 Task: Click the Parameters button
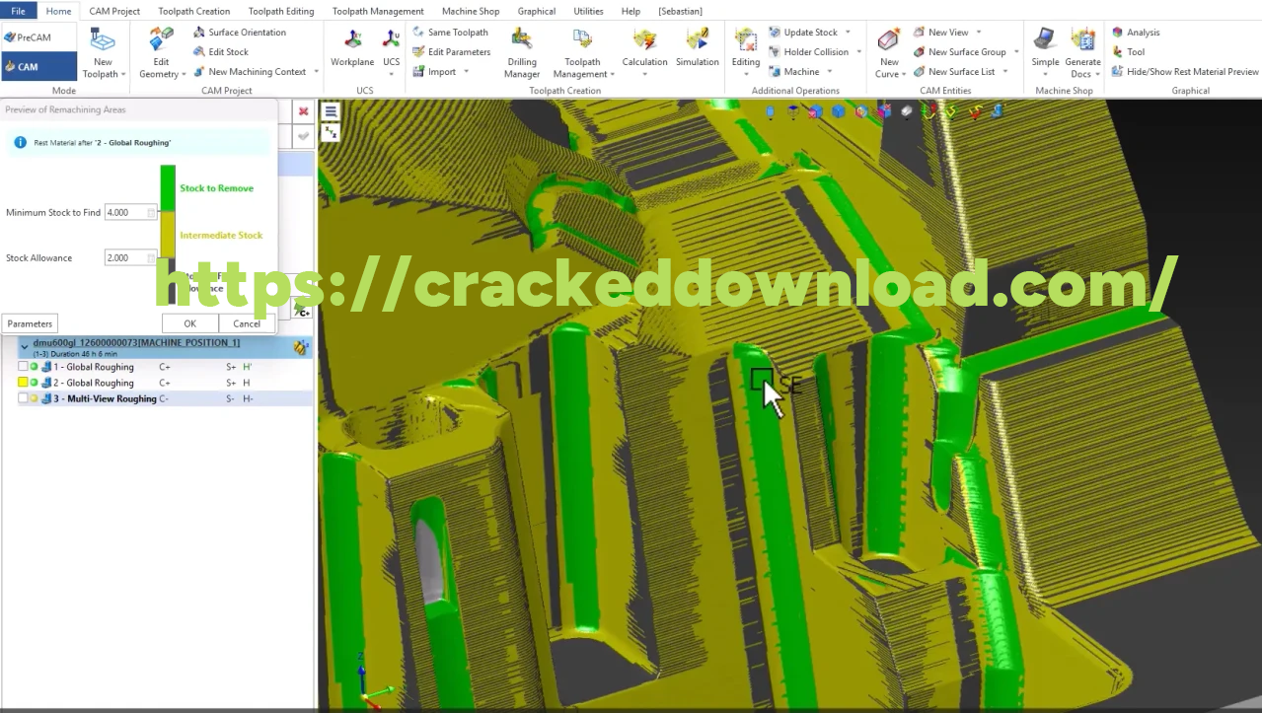(30, 323)
